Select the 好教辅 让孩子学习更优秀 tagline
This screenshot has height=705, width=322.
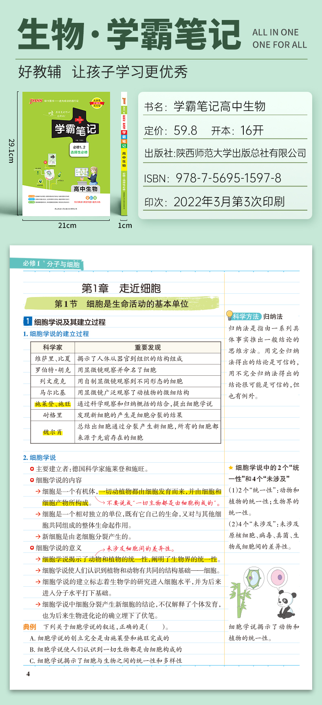pyautogui.click(x=103, y=72)
